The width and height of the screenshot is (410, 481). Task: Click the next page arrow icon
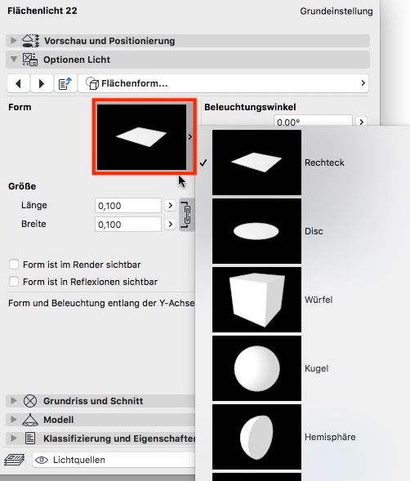(x=42, y=83)
